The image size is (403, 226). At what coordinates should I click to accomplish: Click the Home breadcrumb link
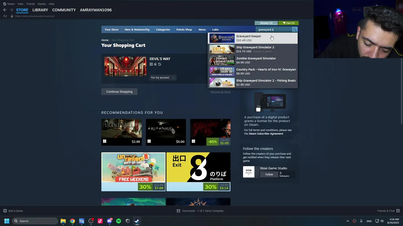click(x=105, y=40)
